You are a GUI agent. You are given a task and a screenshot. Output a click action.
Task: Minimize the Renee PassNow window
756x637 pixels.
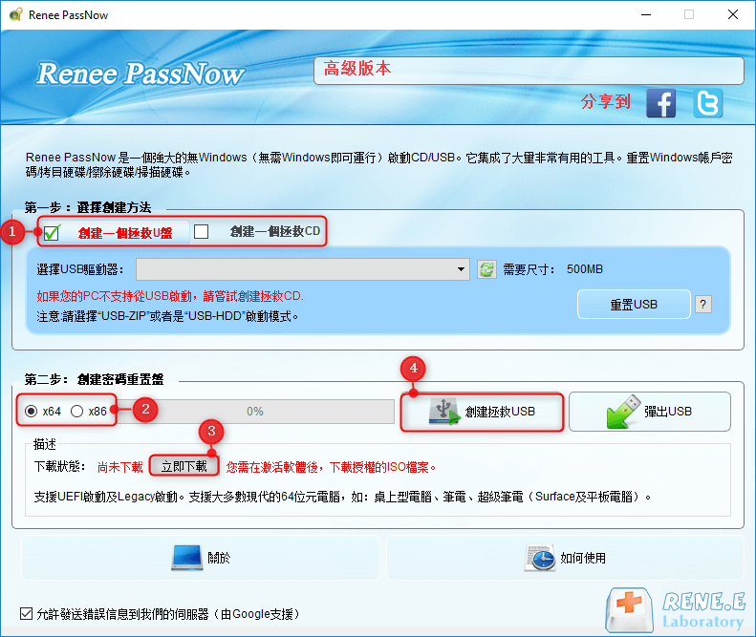tap(646, 14)
